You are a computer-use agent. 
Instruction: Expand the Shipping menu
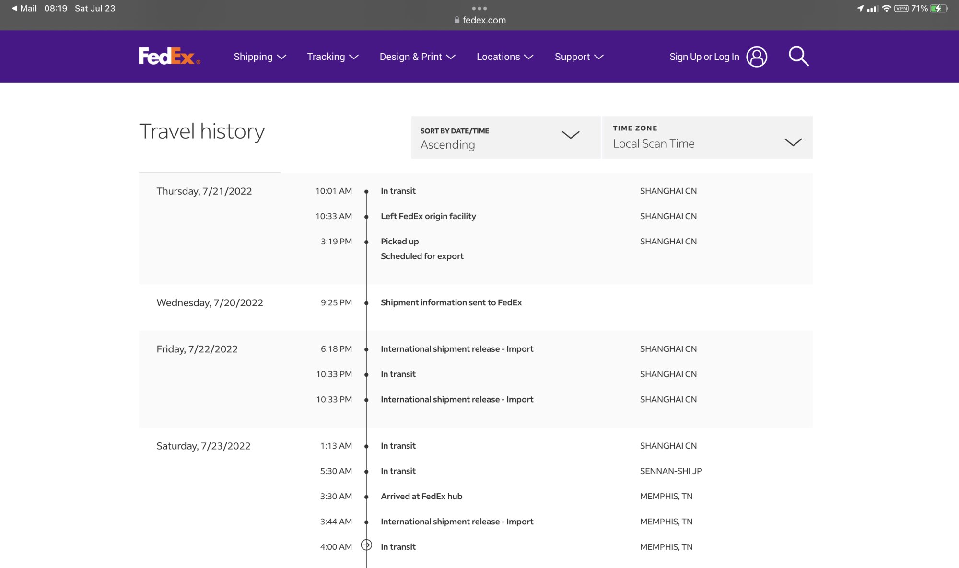pyautogui.click(x=259, y=57)
